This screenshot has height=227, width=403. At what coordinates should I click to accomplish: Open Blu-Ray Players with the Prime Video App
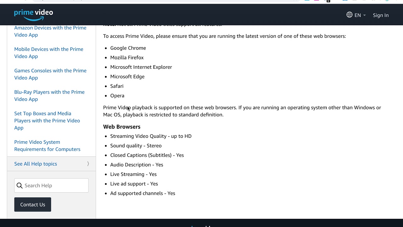click(49, 96)
